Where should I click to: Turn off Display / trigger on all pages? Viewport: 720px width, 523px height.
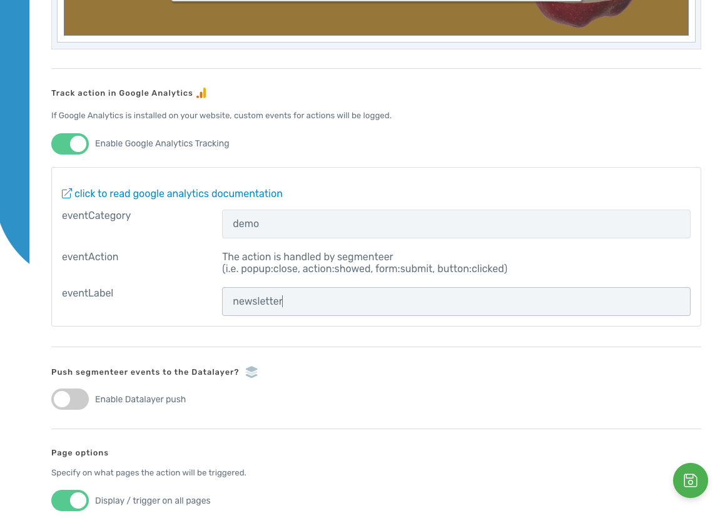tap(70, 500)
